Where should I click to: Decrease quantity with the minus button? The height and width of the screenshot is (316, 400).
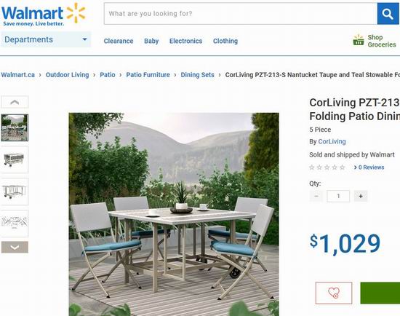[x=316, y=196]
